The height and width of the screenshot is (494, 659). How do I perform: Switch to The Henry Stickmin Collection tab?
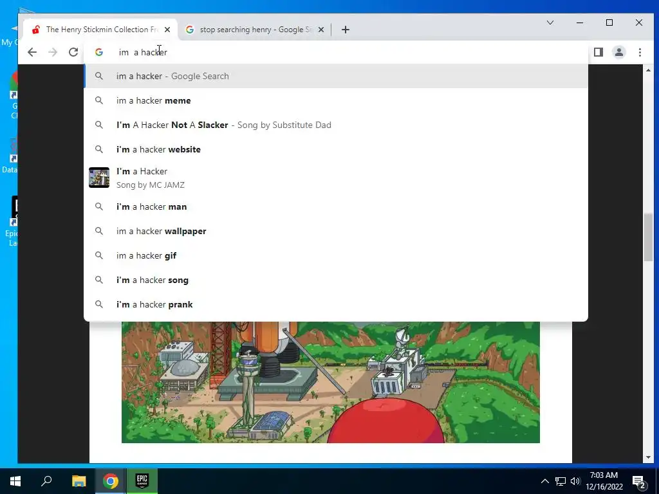pyautogui.click(x=101, y=30)
